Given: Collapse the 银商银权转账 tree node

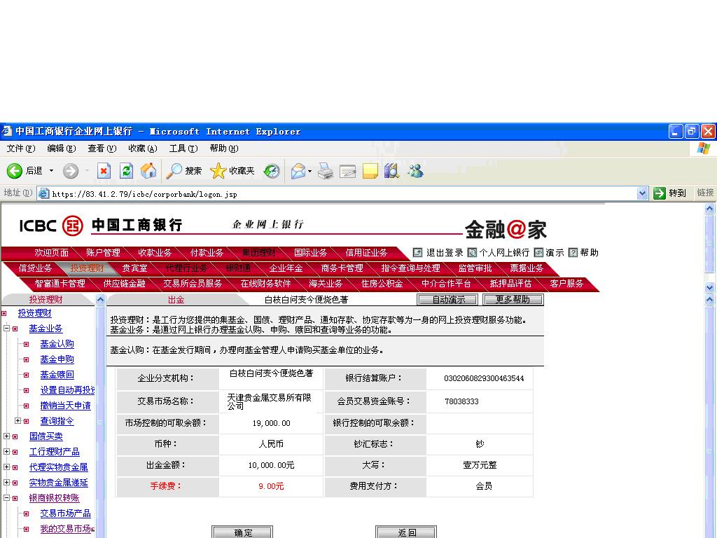Looking at the screenshot, I should pyautogui.click(x=6, y=498).
